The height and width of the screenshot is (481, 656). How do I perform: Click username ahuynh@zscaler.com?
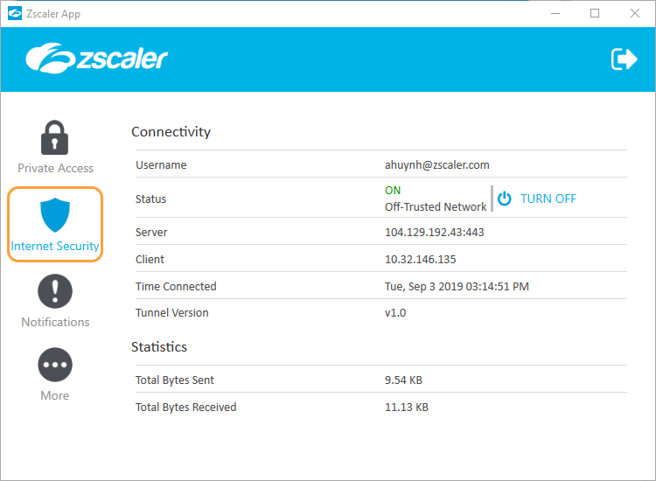pyautogui.click(x=436, y=165)
